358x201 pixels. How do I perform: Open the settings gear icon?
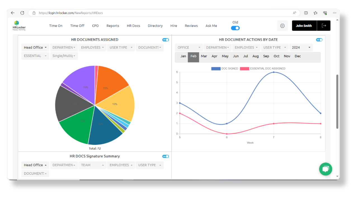(282, 25)
